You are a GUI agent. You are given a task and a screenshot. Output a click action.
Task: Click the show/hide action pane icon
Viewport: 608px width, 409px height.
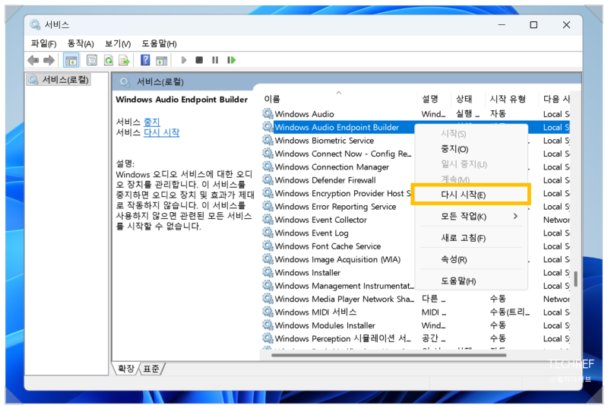161,60
